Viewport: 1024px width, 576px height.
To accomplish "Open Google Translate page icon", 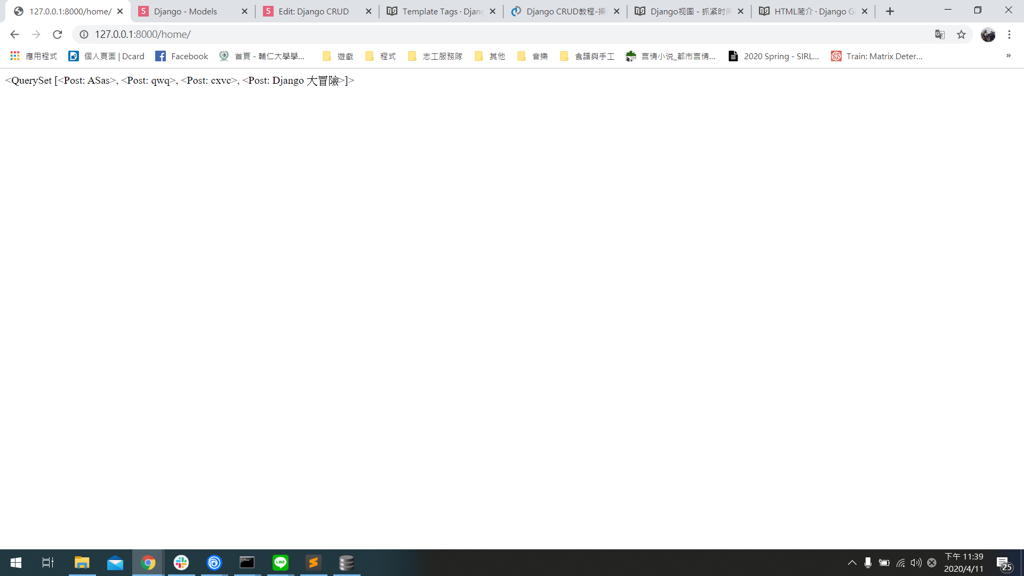I will [940, 35].
